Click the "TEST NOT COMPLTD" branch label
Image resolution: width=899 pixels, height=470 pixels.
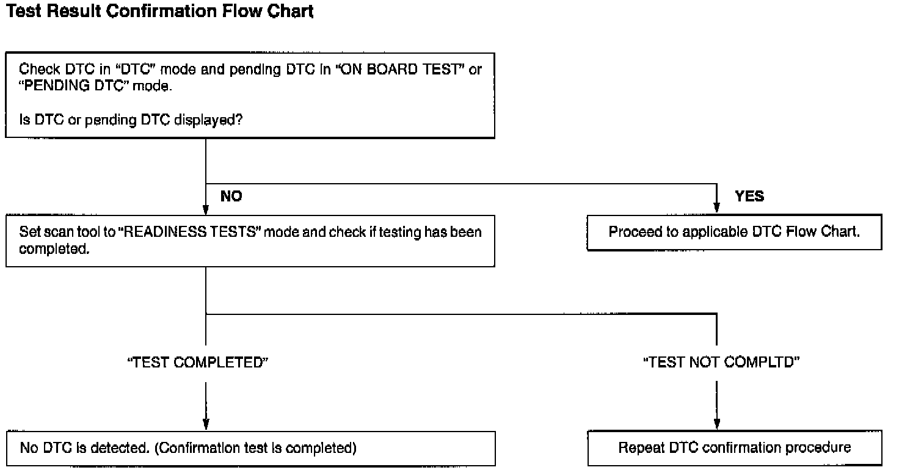point(722,363)
